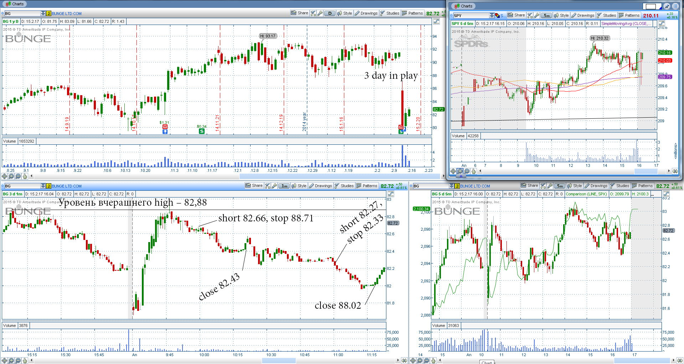The height and width of the screenshot is (364, 684).
Task: Toggle chart mode icon in SPY window
Action: 662,24
